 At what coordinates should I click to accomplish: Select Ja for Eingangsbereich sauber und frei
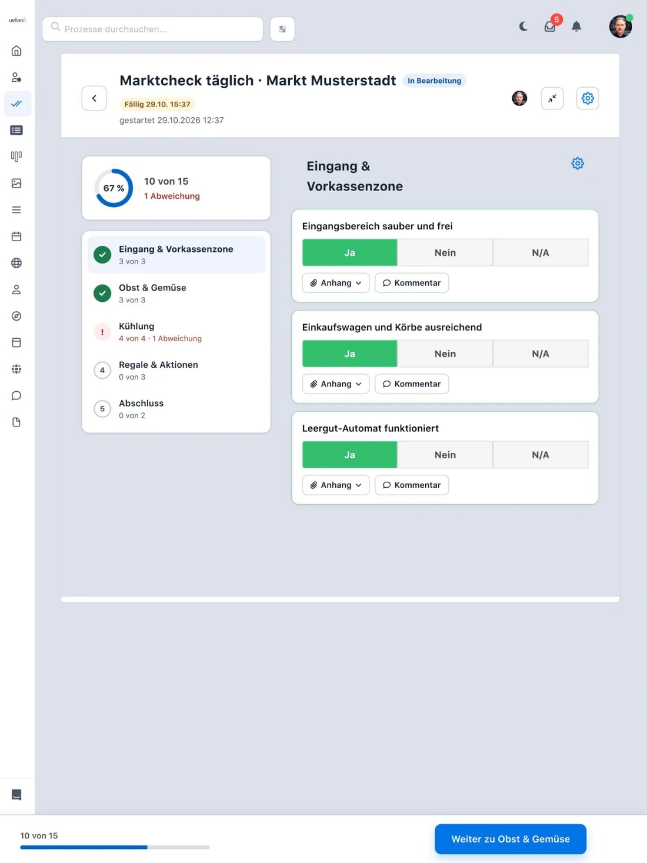[349, 252]
